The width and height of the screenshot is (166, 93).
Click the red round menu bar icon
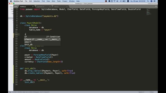coord(106,1)
